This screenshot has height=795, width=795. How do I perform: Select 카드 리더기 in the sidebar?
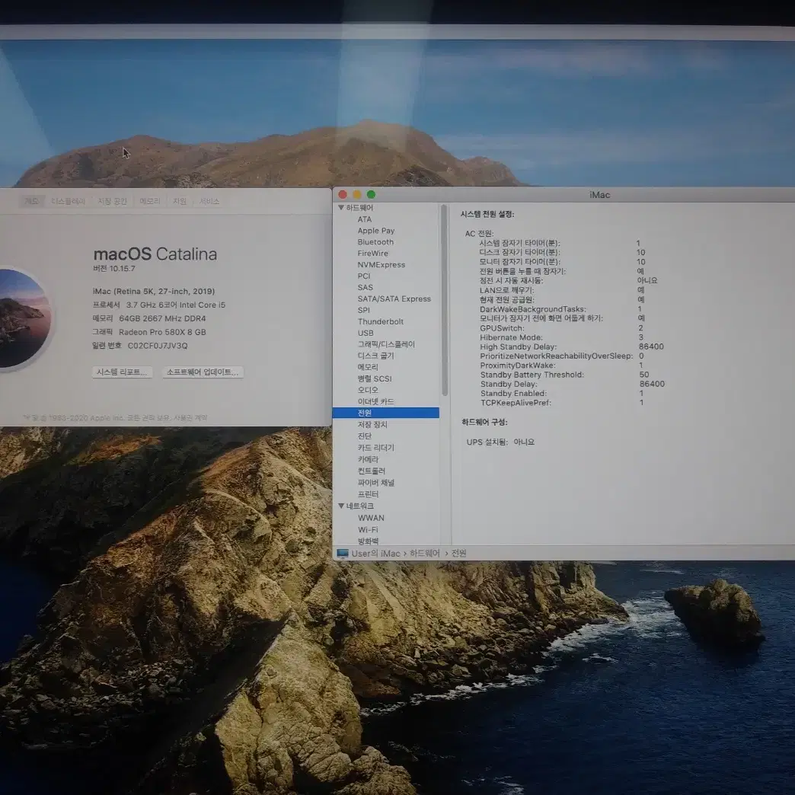[375, 448]
